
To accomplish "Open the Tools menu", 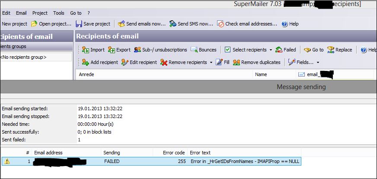I will (x=59, y=13).
